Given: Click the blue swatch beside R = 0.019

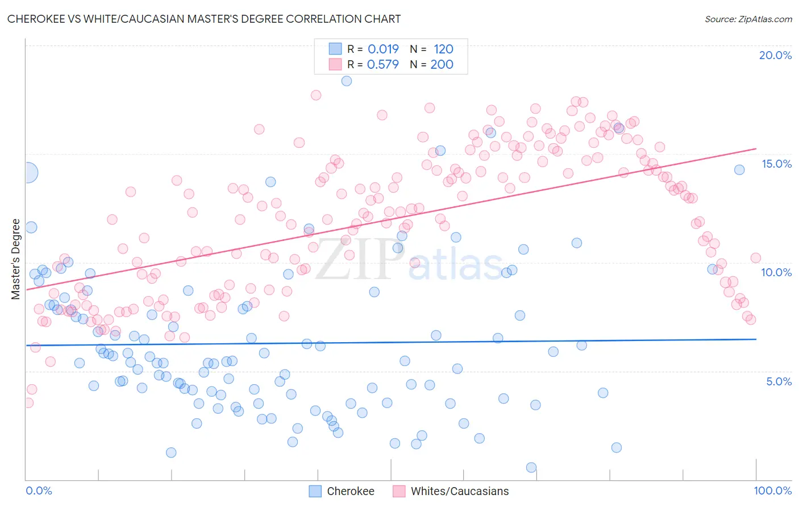Looking at the screenshot, I should (335, 49).
